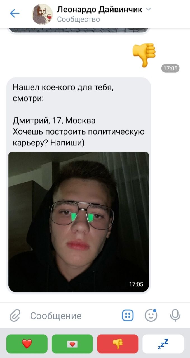Tap the bot message with Дмитрий, 17, Москва
Screen dimensions: 190x358
79,115
